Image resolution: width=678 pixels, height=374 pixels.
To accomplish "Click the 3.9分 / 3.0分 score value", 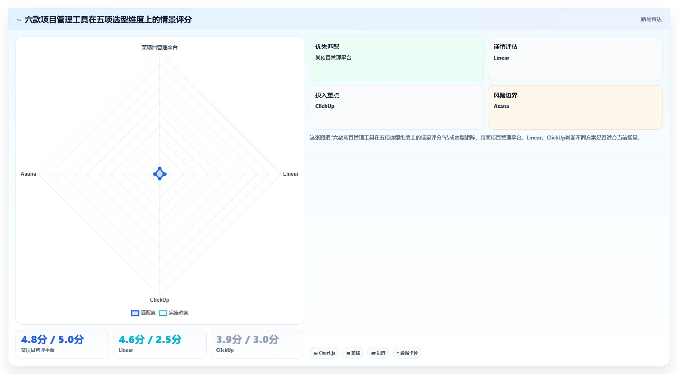I will click(x=247, y=339).
